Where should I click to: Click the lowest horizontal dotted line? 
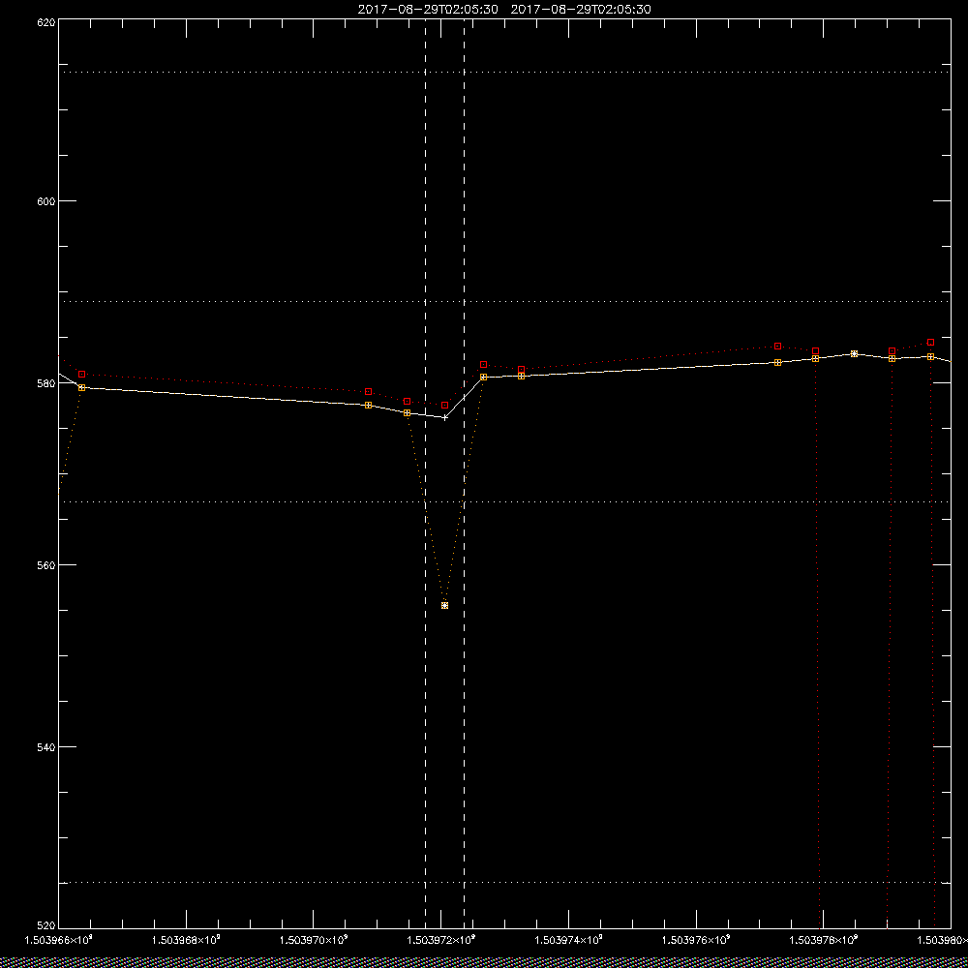(x=504, y=882)
